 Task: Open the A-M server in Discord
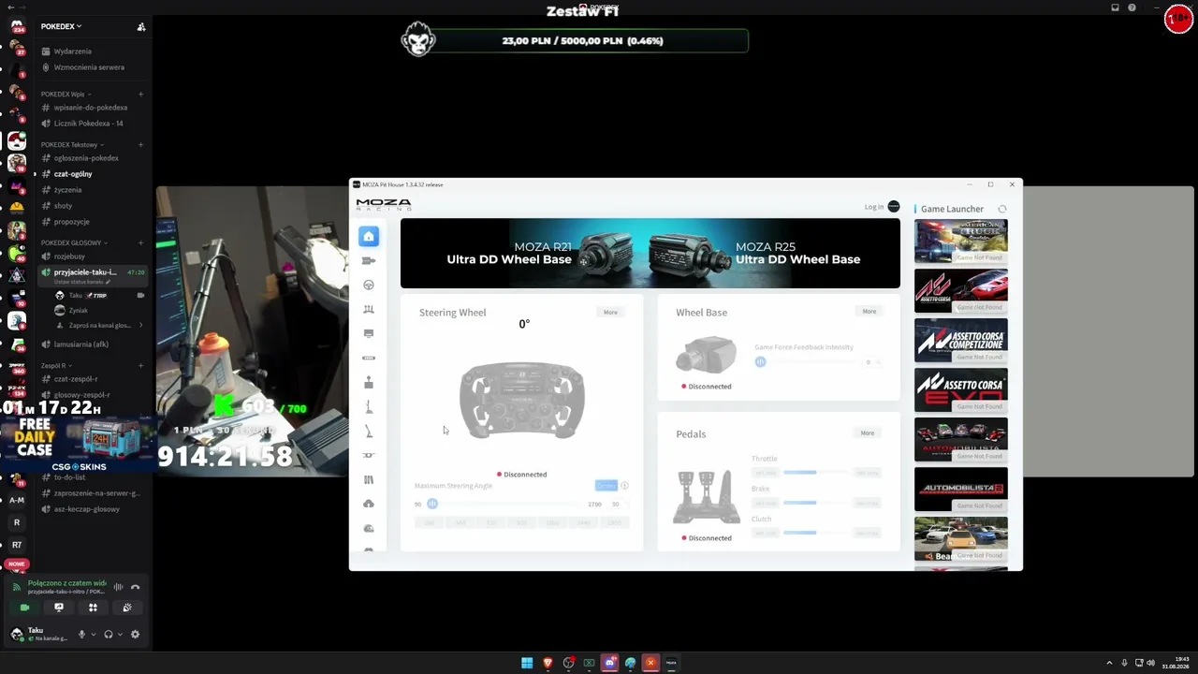pos(16,500)
